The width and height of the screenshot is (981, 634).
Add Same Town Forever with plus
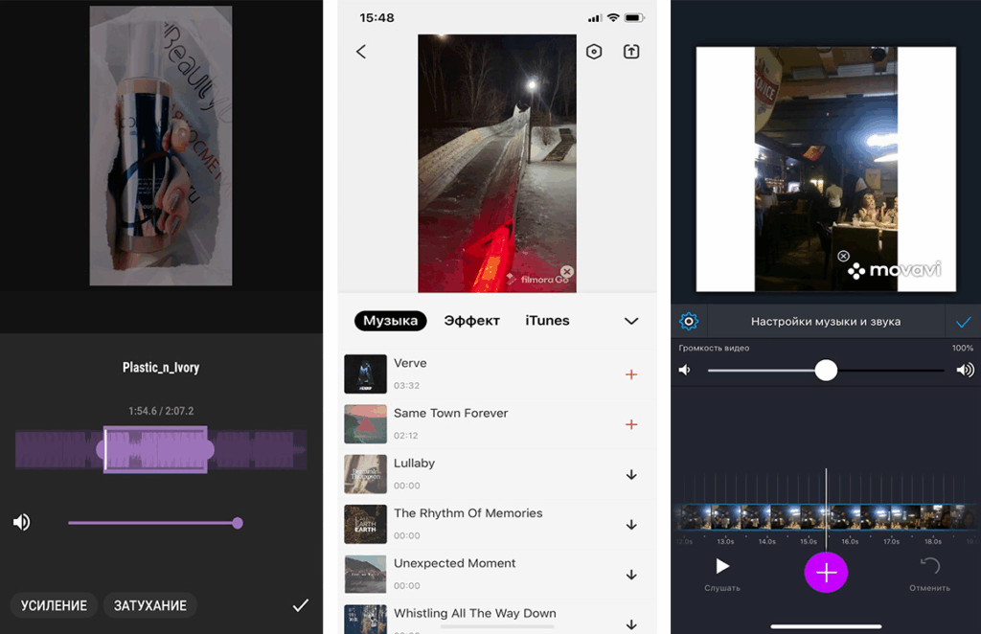tap(631, 424)
